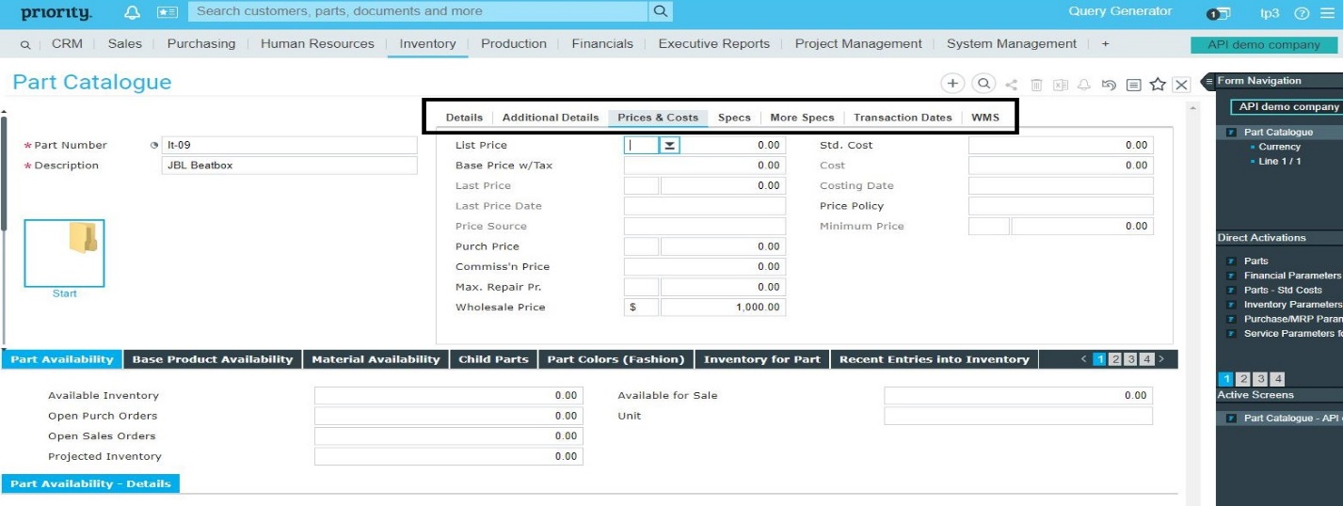Select sub-form page 3 in the tab pager
This screenshot has height=506, width=1343.
[x=1130, y=359]
